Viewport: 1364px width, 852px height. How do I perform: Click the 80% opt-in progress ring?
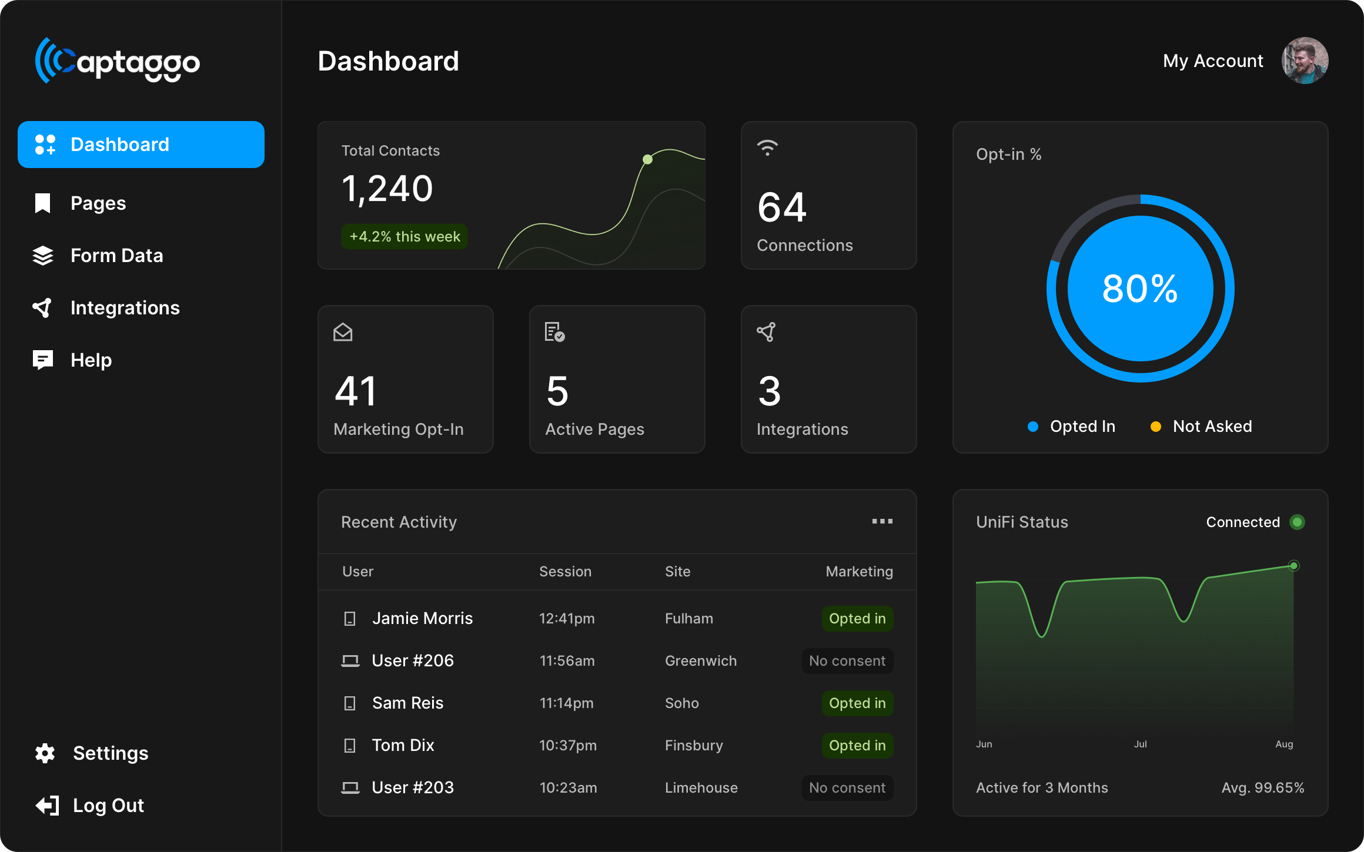[x=1140, y=289]
